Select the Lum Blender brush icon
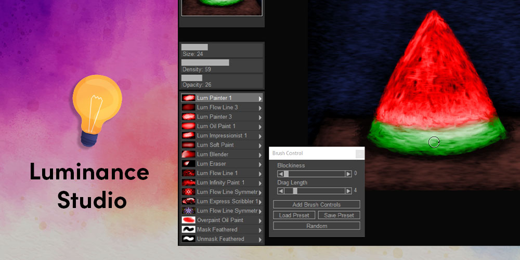The height and width of the screenshot is (260, 520). coord(188,154)
